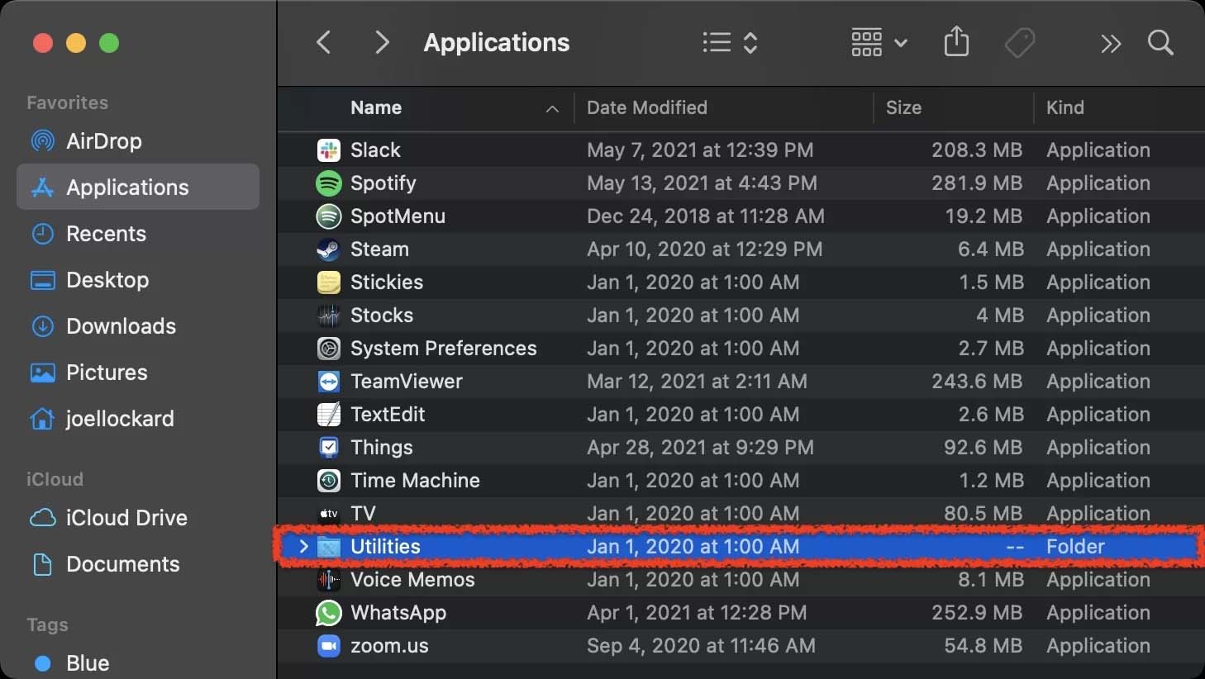
Task: Click the AirDrop sidebar icon
Action: 42,141
